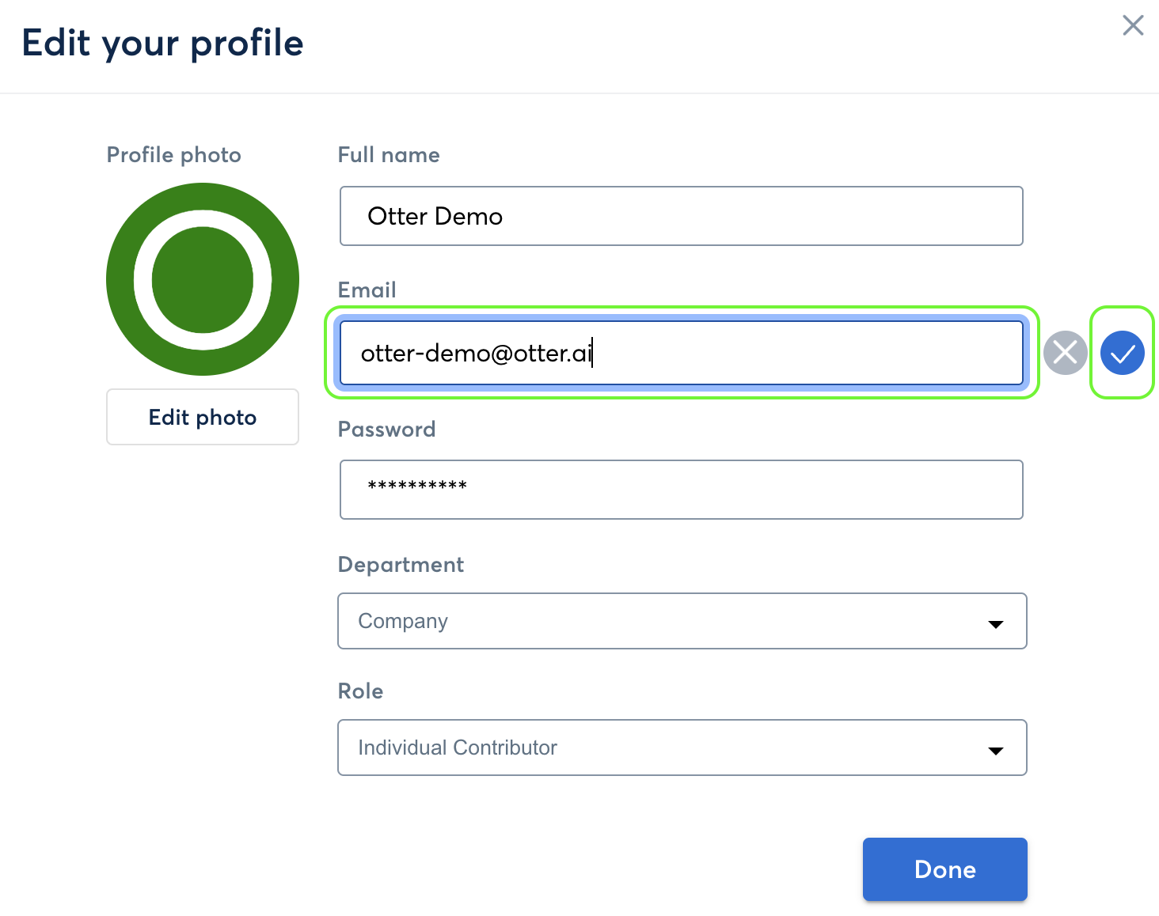This screenshot has height=916, width=1159.
Task: Close the Edit your profile dialog
Action: pos(1133,25)
